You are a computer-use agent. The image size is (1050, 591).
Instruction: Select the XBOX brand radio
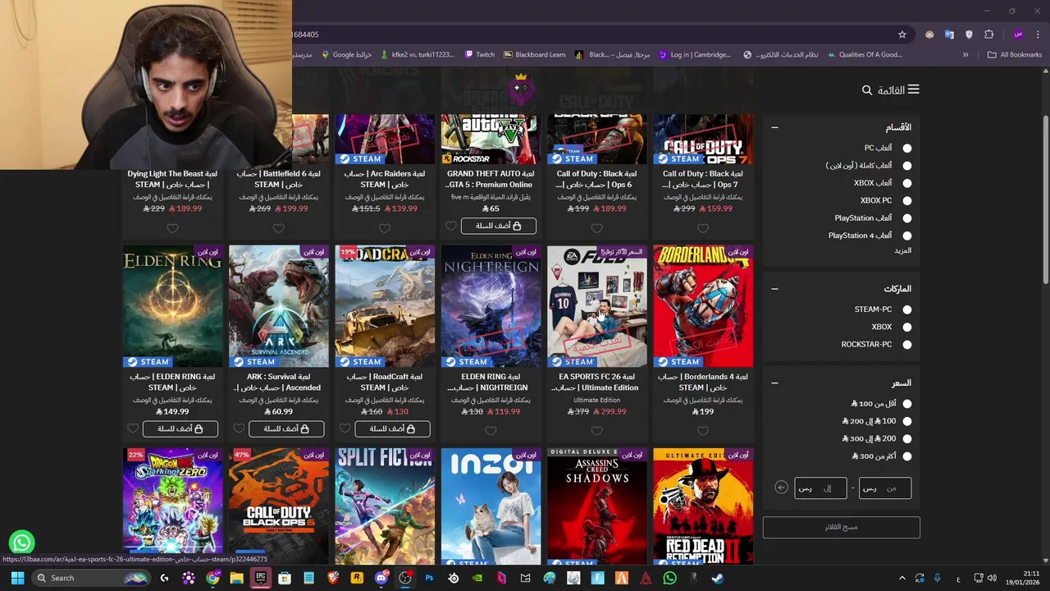coord(907,327)
